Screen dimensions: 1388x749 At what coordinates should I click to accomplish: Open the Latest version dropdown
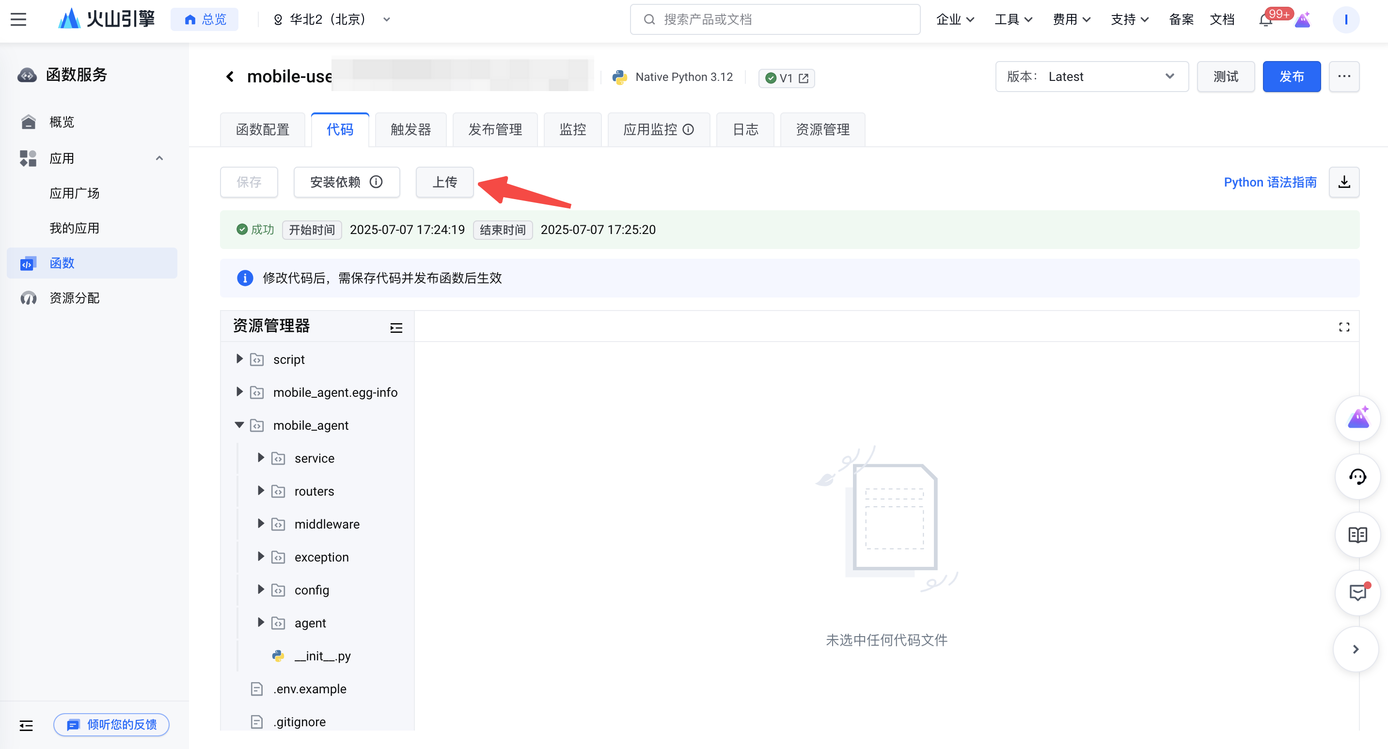pos(1092,77)
